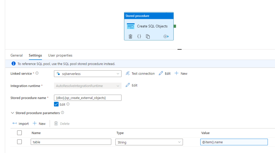Open the activity JSON code braces icon
This screenshot has width=275, height=153.
[x=139, y=36]
